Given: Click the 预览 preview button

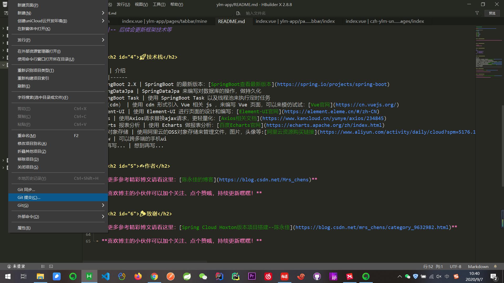Looking at the screenshot, I should tap(492, 13).
